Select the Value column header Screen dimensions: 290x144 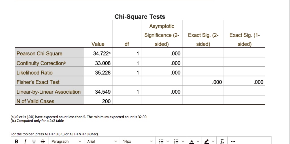(x=98, y=44)
